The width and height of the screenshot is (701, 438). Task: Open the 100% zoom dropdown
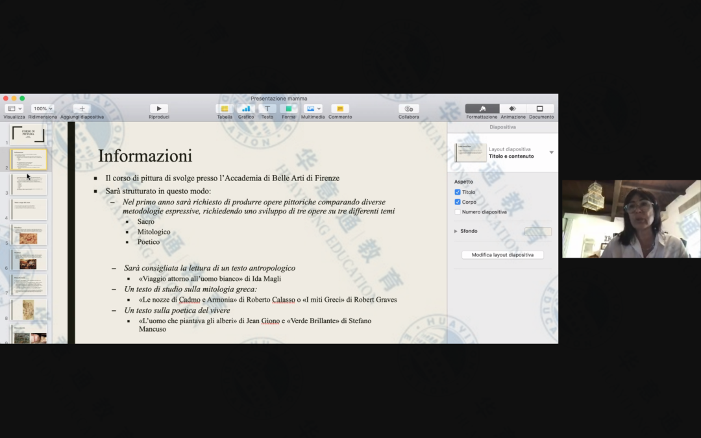click(x=42, y=108)
